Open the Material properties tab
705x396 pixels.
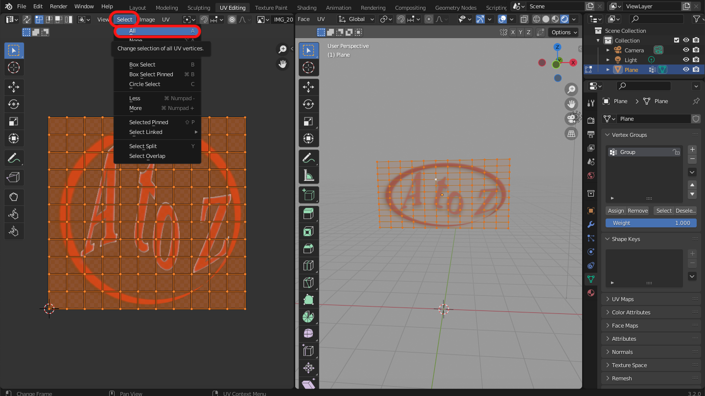click(591, 293)
